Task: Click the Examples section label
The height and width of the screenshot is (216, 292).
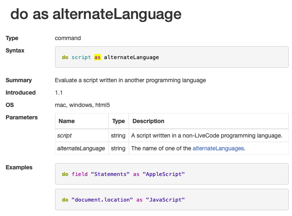Action: (x=19, y=167)
